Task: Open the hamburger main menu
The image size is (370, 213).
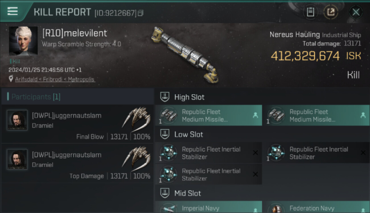Action: pos(13,11)
